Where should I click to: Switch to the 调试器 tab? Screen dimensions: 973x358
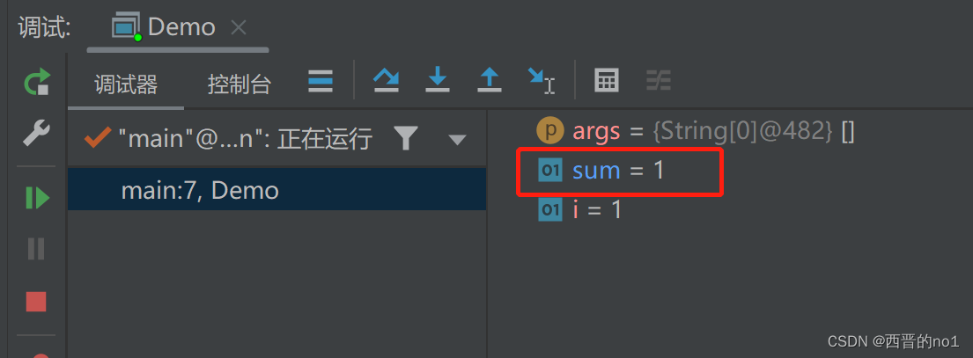click(x=126, y=84)
